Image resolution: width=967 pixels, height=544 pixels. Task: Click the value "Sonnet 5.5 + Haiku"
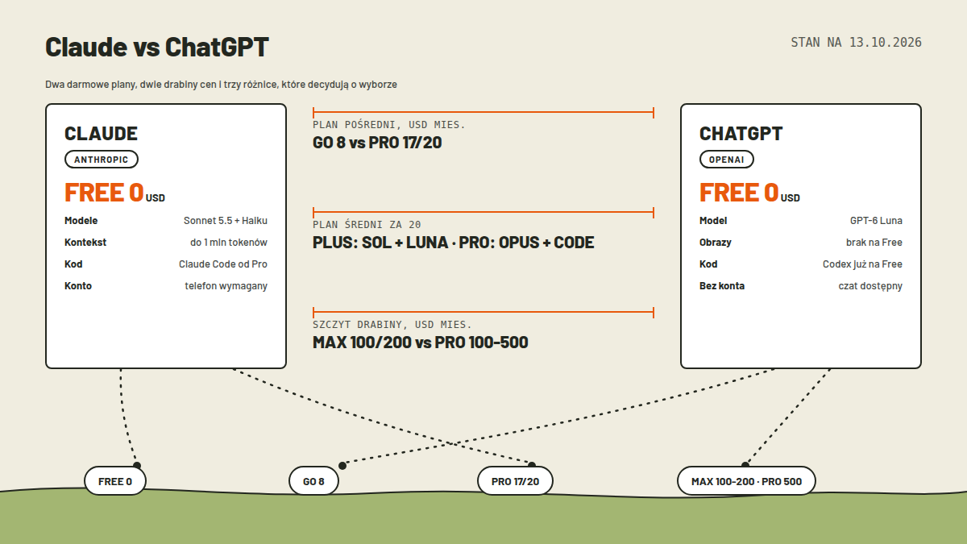click(226, 221)
